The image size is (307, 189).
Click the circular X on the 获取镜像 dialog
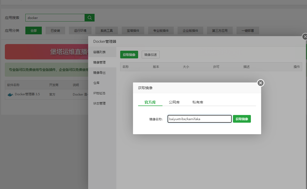(260, 83)
